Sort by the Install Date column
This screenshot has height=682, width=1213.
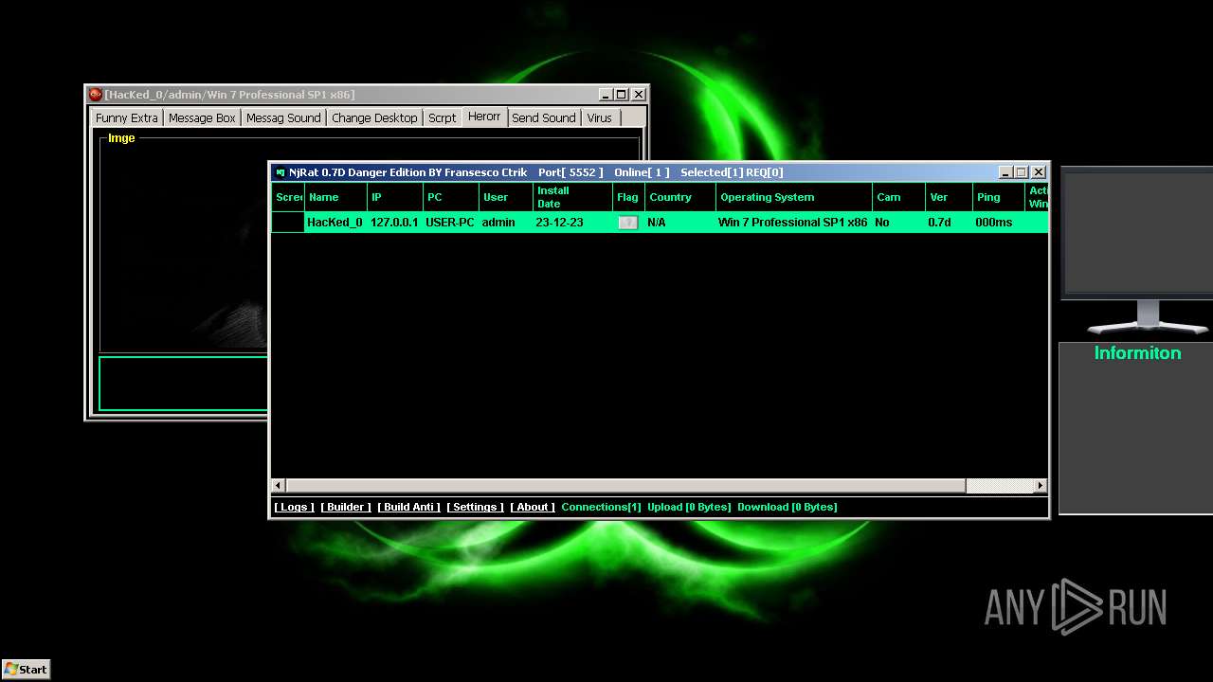pyautogui.click(x=573, y=197)
